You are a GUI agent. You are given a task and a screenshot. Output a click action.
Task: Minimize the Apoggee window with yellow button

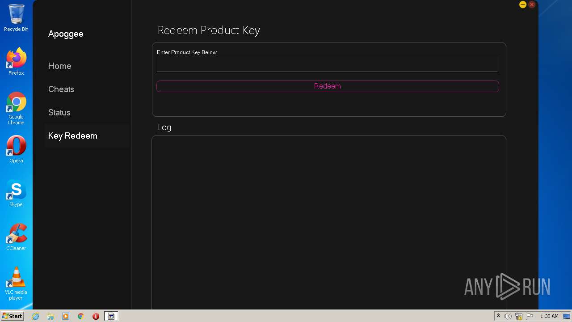pos(522,4)
